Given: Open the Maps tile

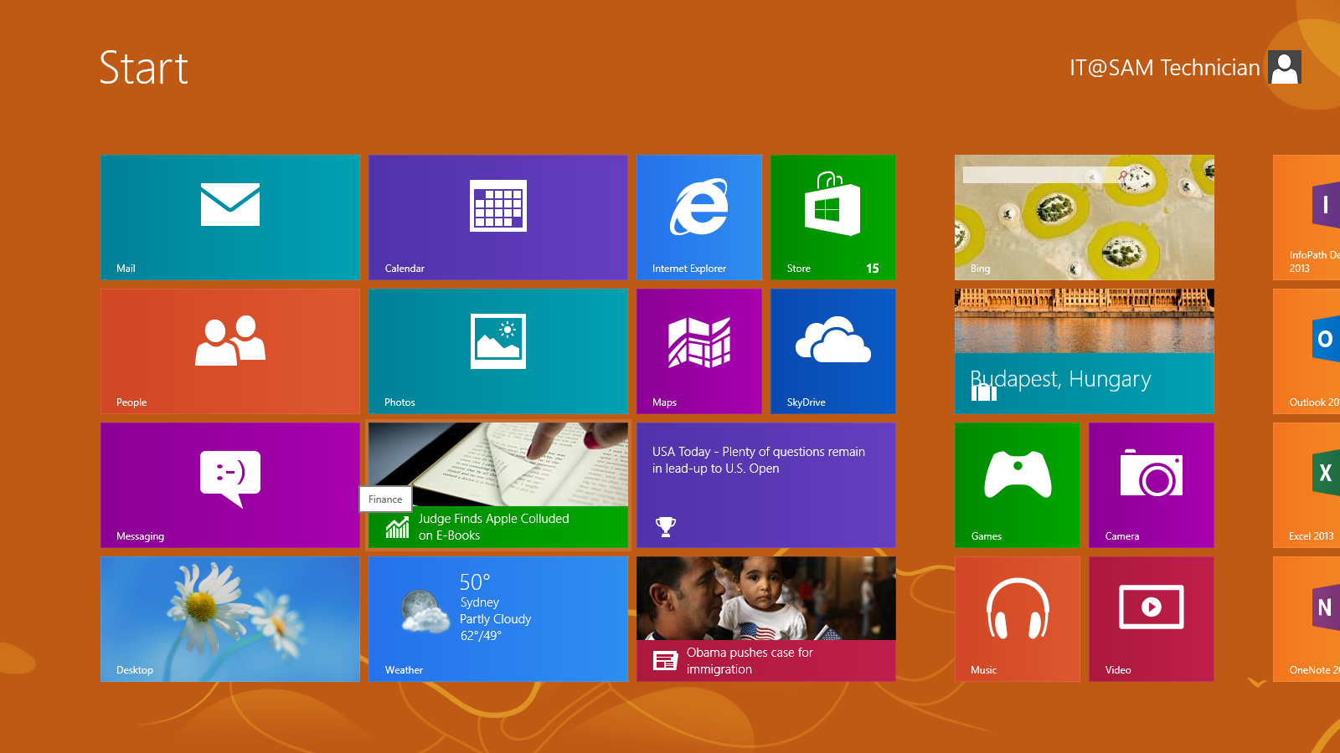Looking at the screenshot, I should pos(699,351).
